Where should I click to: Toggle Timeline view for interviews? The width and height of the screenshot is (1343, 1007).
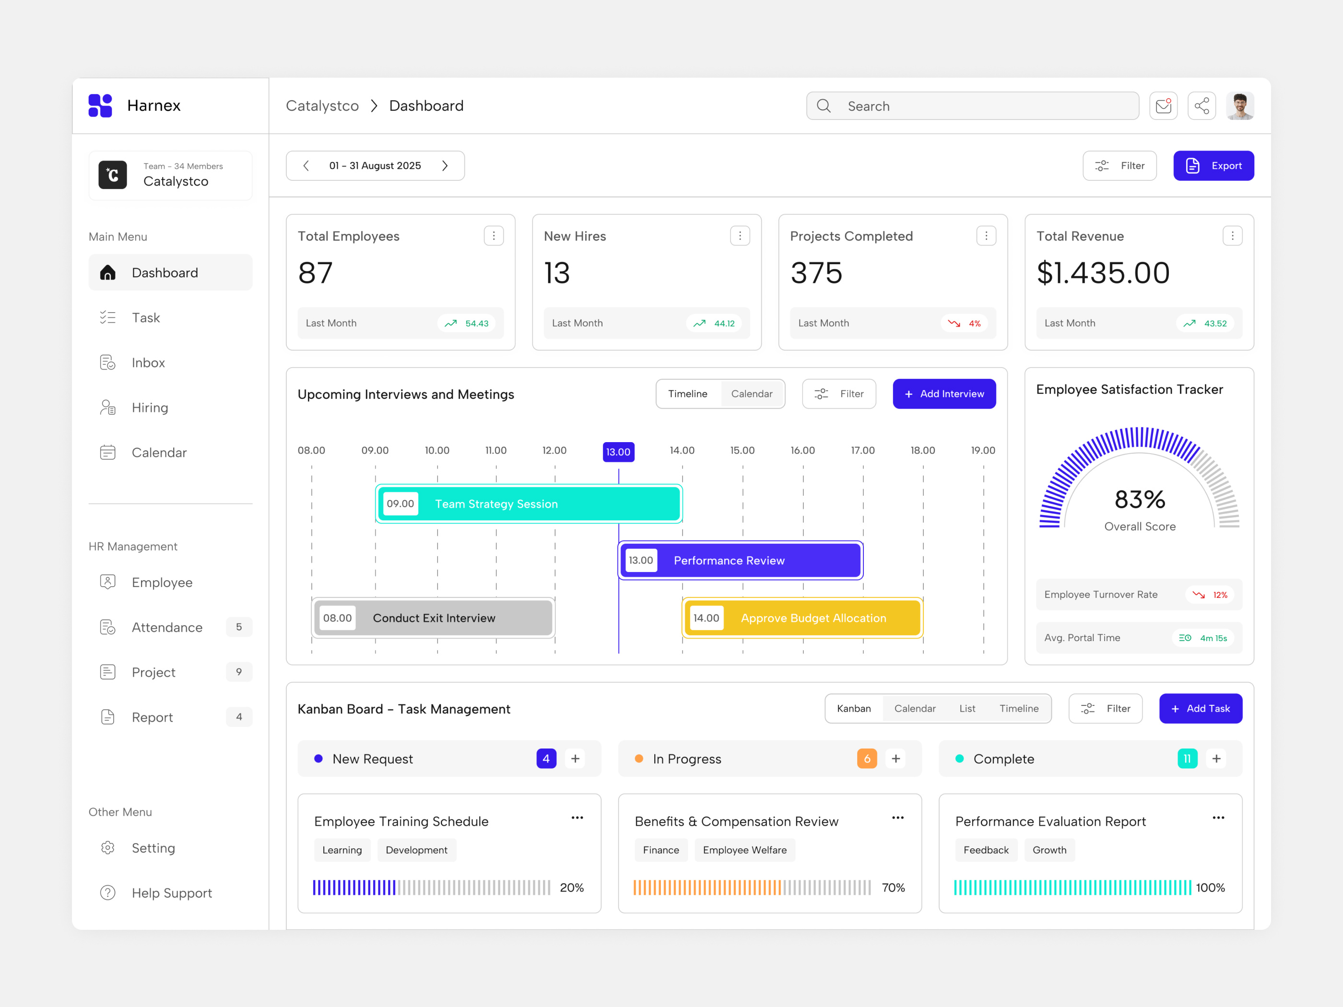(x=688, y=393)
